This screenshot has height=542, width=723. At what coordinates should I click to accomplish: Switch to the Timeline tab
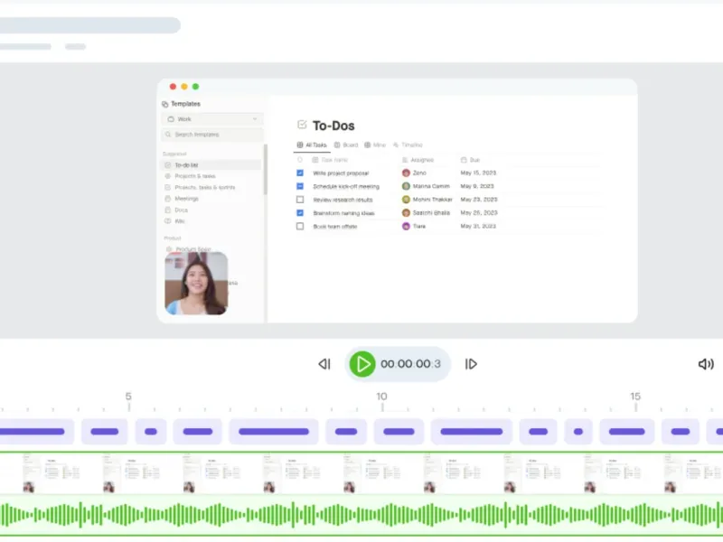408,145
